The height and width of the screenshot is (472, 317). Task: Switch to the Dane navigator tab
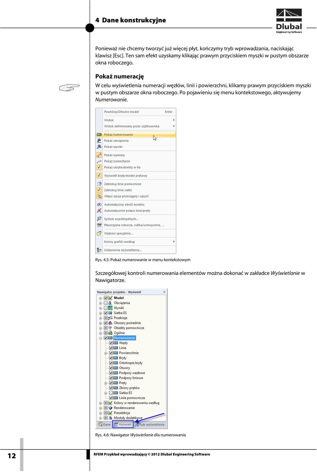click(x=104, y=425)
